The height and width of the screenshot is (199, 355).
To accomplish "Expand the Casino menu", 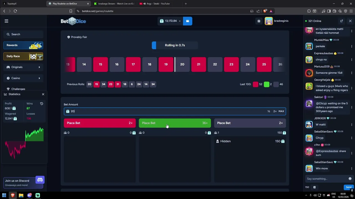I will click(x=23, y=78).
